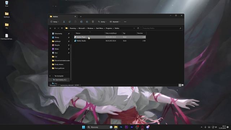Expand address bar history dropdown
The image size is (231, 130).
coord(134,28)
